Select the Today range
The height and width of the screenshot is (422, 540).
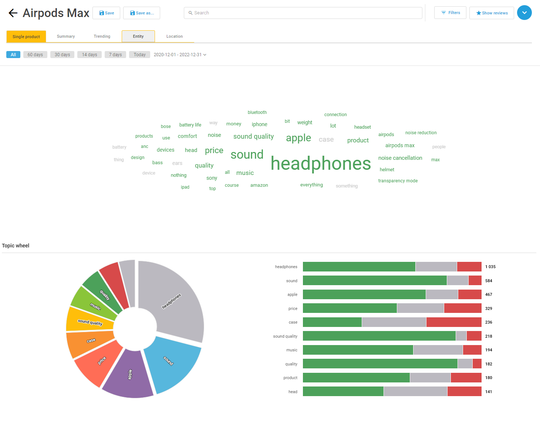[x=139, y=55]
